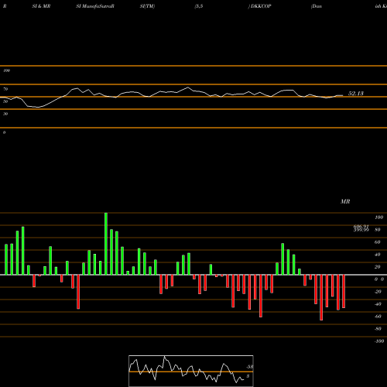Screen dimensions: 387x387
Task: Click the 'SI & MR' header text
Action: [41, 6]
